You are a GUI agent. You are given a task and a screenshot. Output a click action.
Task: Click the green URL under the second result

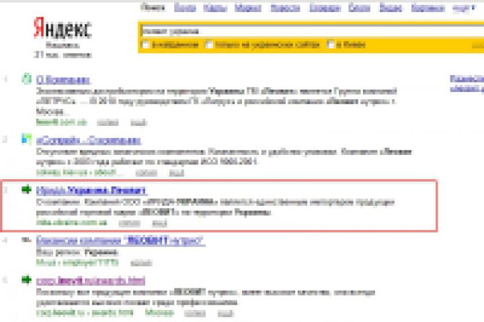[79, 172]
